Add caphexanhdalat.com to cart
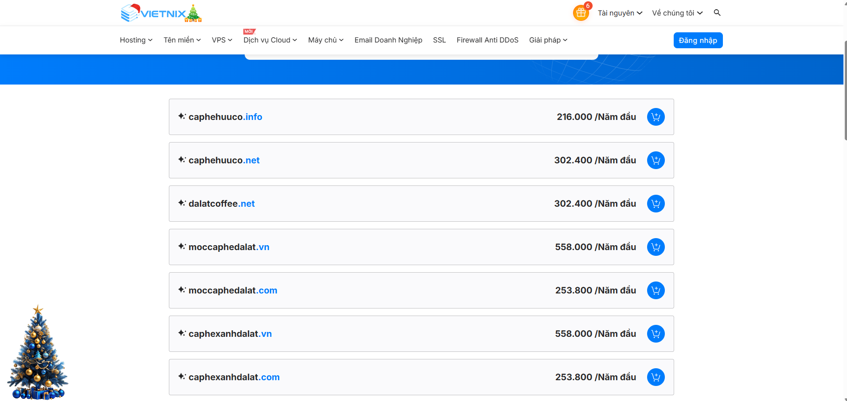Image resolution: width=847 pixels, height=401 pixels. tap(656, 377)
